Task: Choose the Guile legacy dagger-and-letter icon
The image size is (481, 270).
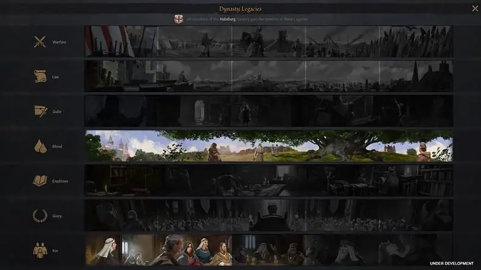Action: (x=40, y=111)
